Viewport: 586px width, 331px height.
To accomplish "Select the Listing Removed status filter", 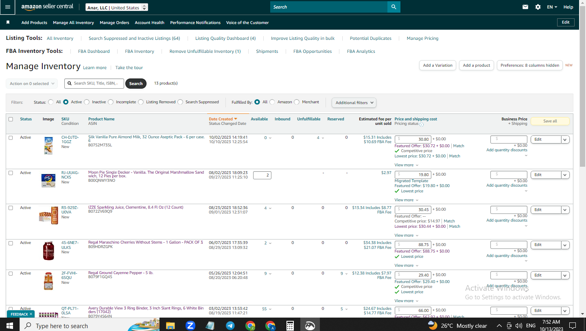I will [141, 102].
